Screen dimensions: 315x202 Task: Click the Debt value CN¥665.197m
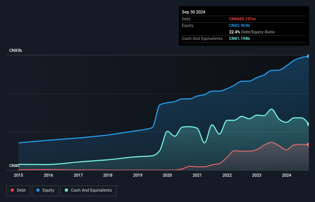(x=242, y=19)
